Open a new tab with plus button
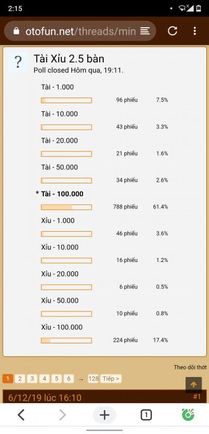Screen dimensions: 209x434 [x=104, y=415]
